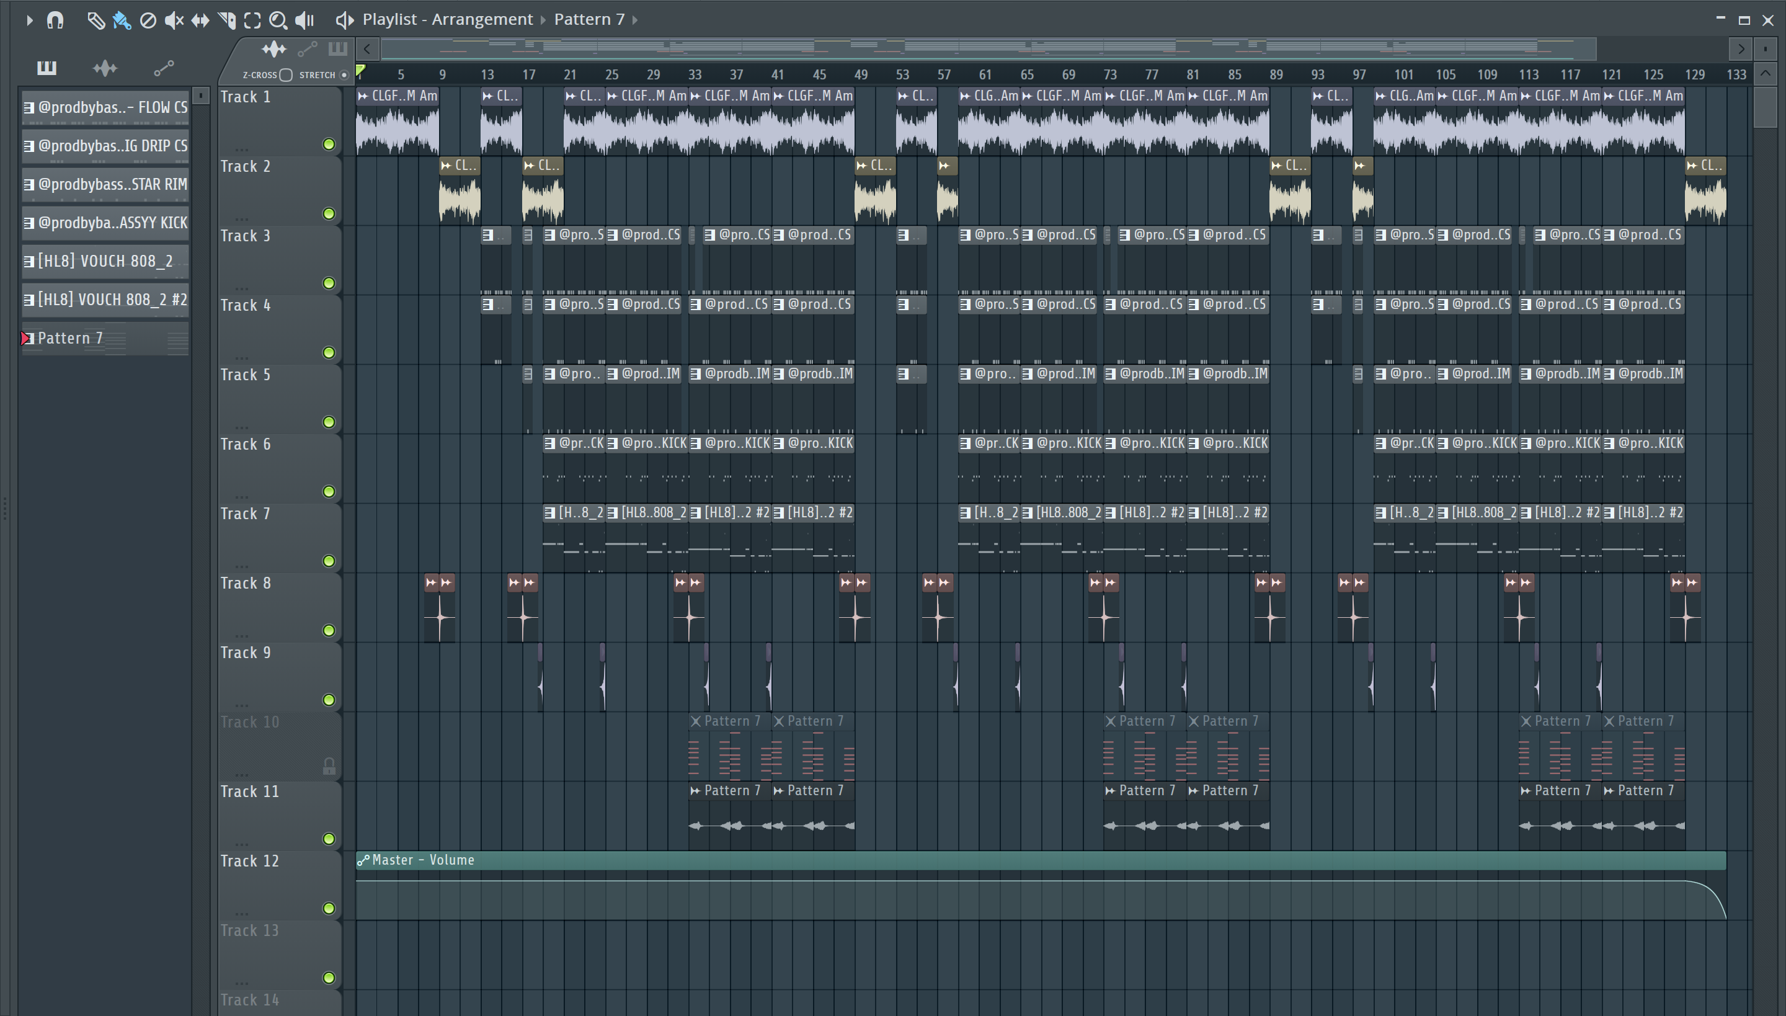Select the Zoom magnifier tool

click(x=278, y=20)
